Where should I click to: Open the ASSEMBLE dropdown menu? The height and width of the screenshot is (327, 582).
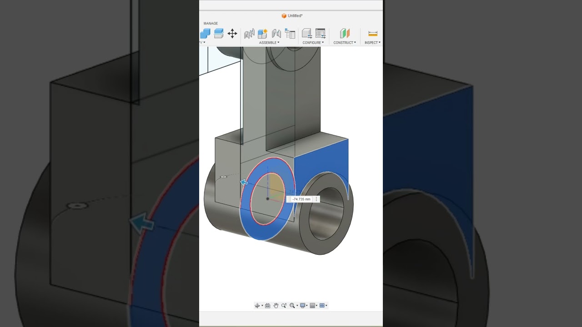(x=269, y=43)
